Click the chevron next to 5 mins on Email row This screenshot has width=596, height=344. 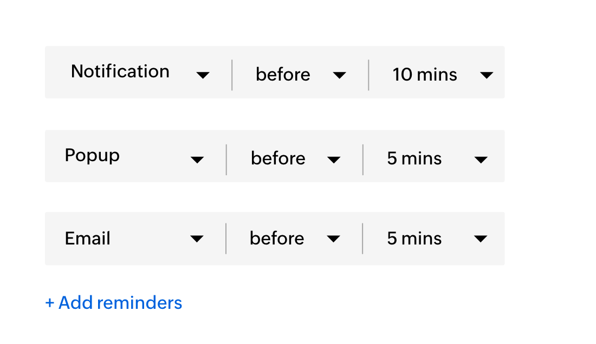point(481,239)
